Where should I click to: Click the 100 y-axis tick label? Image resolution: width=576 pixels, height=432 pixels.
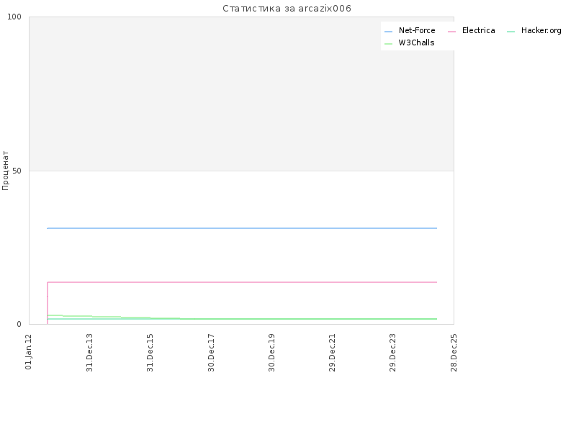[14, 17]
